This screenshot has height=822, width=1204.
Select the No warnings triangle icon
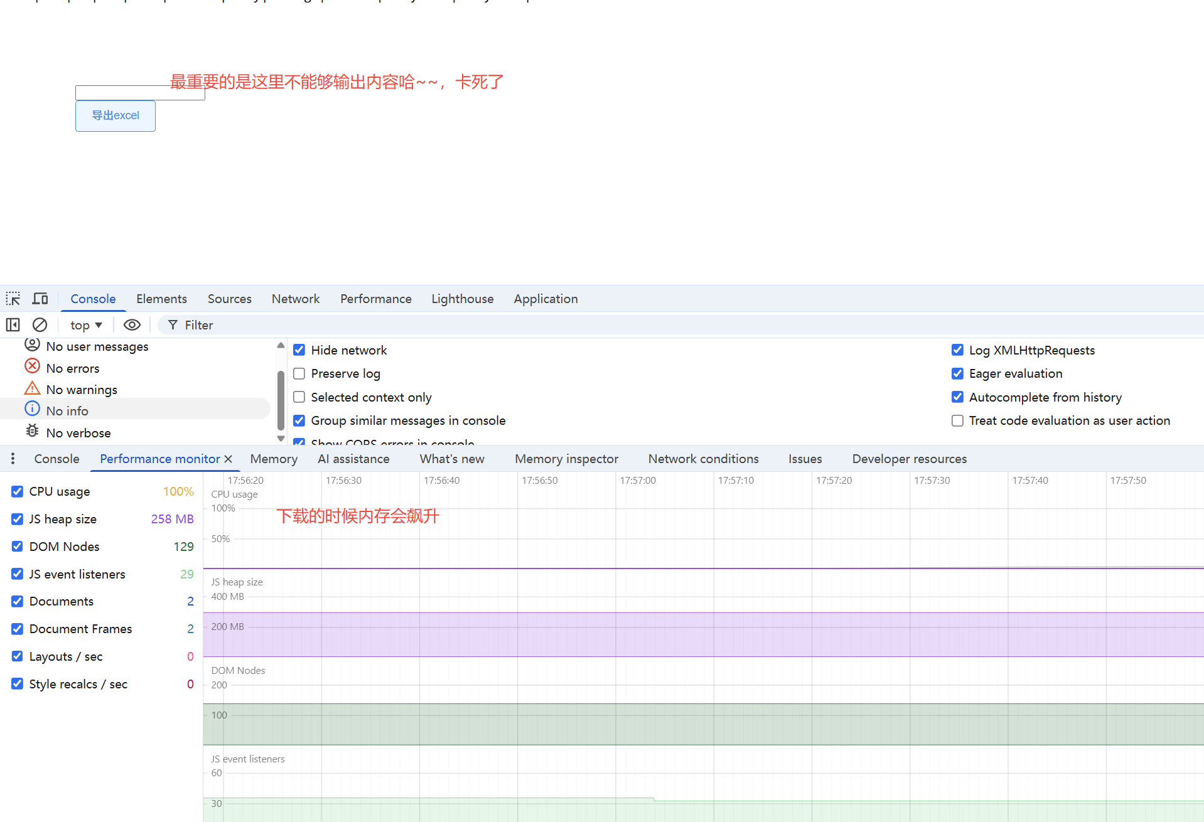tap(32, 388)
